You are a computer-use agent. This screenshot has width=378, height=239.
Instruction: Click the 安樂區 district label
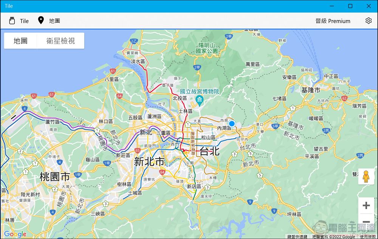click(289, 77)
